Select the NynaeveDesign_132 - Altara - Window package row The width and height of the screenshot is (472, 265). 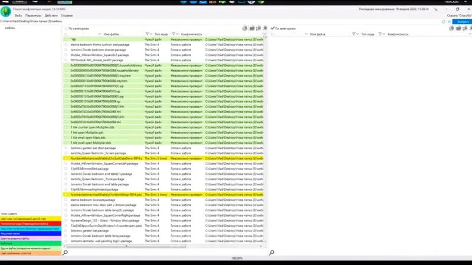(x=163, y=220)
